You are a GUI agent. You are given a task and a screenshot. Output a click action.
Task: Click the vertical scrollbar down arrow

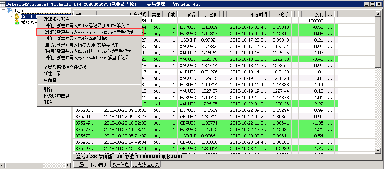[379, 151]
